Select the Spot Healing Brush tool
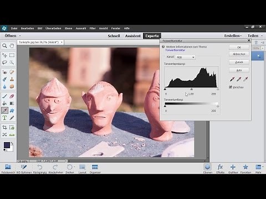This screenshot has width=266, height=199. pyautogui.click(x=12, y=72)
